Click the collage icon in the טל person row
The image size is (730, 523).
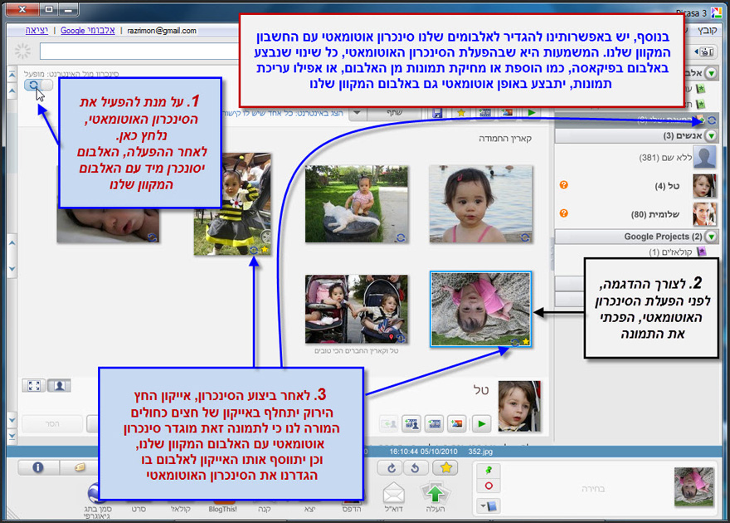pos(457,424)
